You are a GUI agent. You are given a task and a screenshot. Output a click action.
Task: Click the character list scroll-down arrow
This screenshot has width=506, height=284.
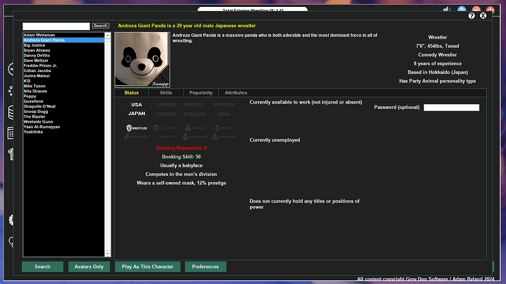pyautogui.click(x=108, y=253)
